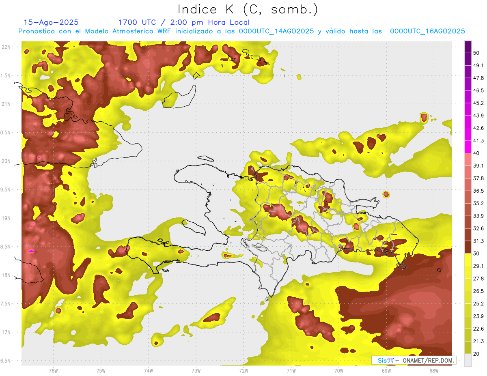Click the longitude axis label "76W"
The image size is (487, 376).
53,371
